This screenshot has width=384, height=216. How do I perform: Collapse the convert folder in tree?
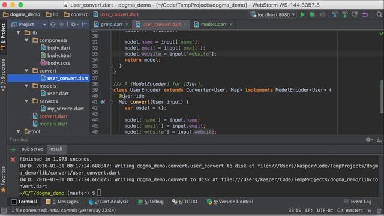pos(26,71)
